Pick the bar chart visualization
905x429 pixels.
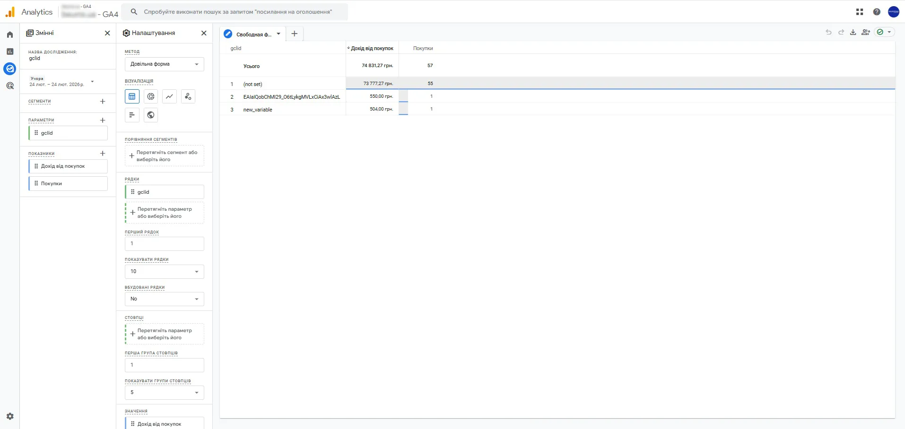pos(132,115)
